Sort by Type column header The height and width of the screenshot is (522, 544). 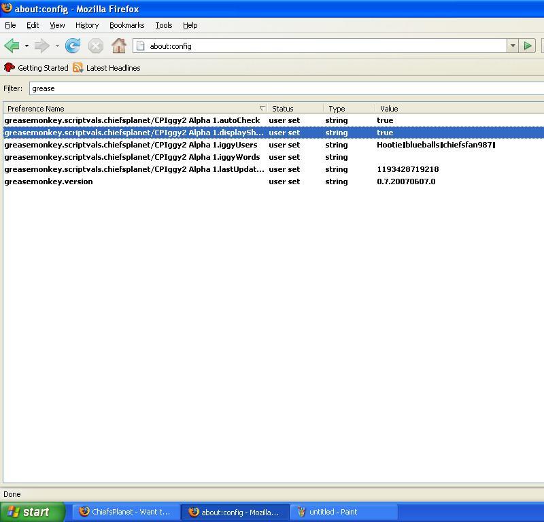[x=349, y=109]
